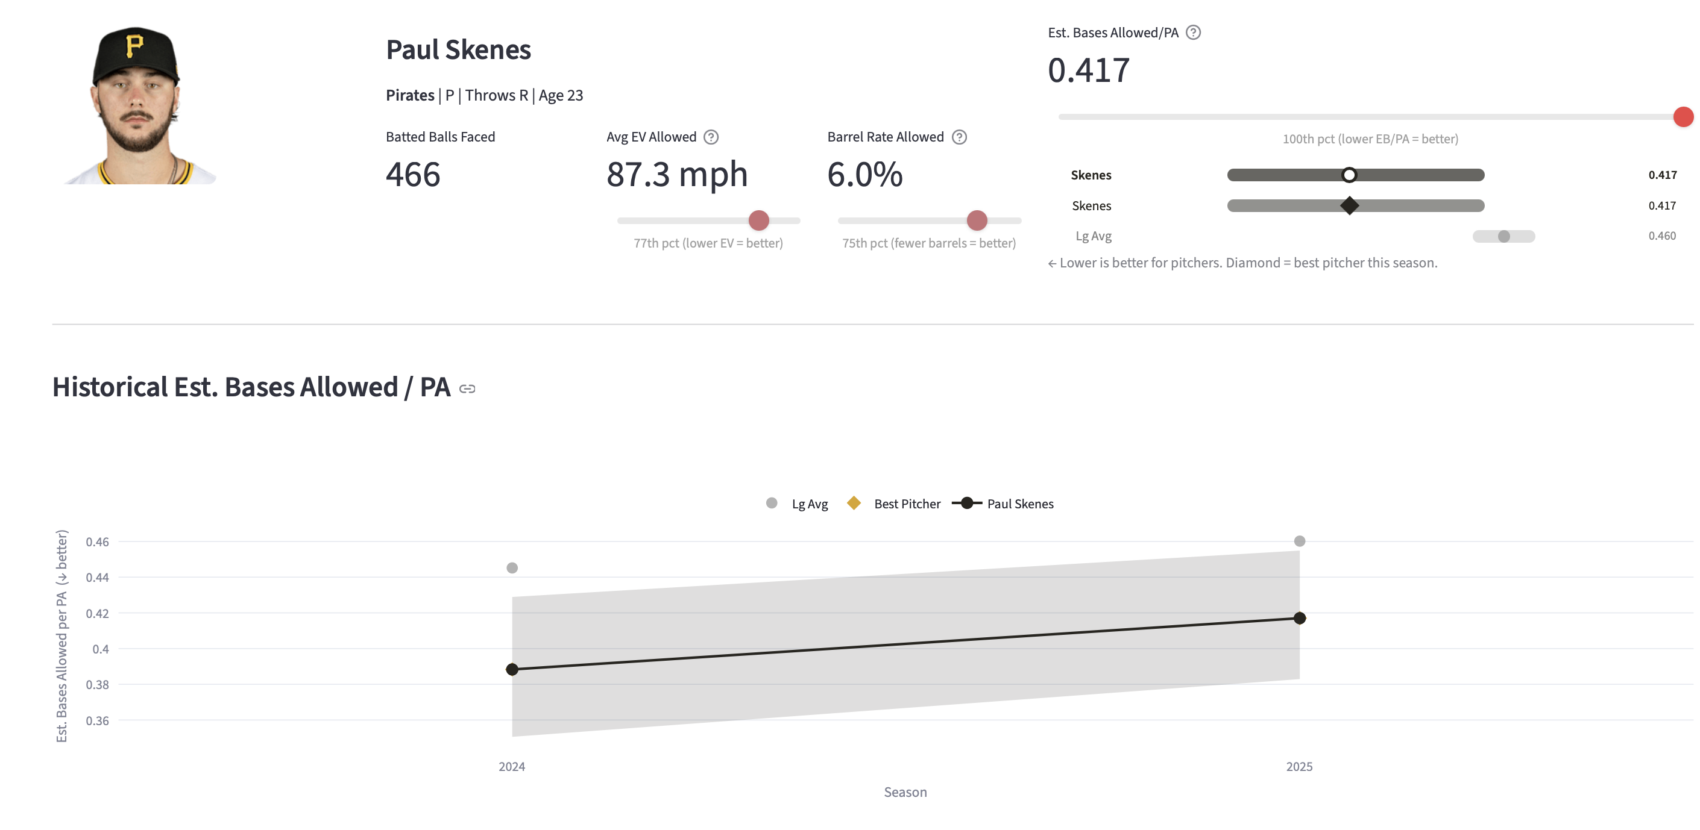
Task: Click the Pirates team name
Action: [410, 96]
